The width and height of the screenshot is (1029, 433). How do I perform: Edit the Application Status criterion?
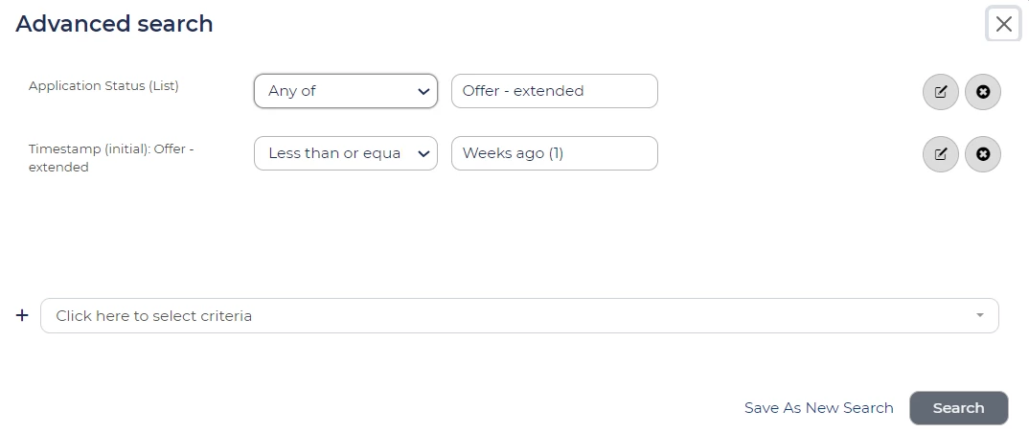940,92
